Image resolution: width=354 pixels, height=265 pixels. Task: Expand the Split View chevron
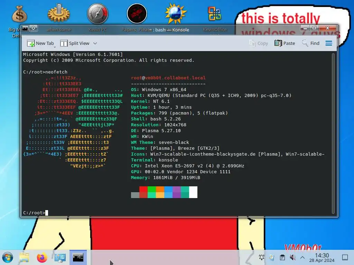[x=95, y=43]
